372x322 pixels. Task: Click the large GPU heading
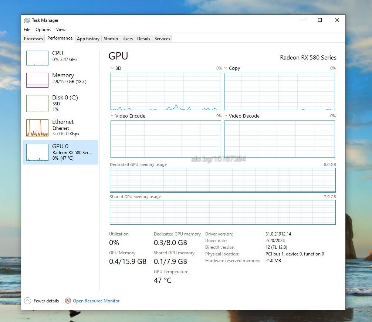[x=118, y=56]
